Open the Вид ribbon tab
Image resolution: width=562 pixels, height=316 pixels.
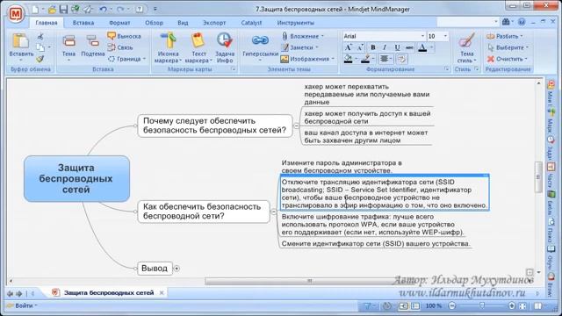[183, 23]
